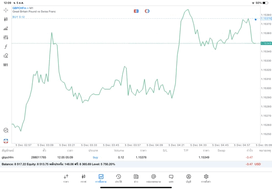
Task: Select the 1.15376 entry price tag
Action: pos(266,18)
